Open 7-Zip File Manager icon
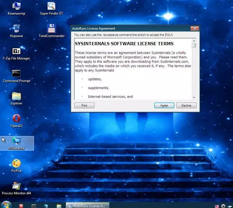 (x=16, y=54)
